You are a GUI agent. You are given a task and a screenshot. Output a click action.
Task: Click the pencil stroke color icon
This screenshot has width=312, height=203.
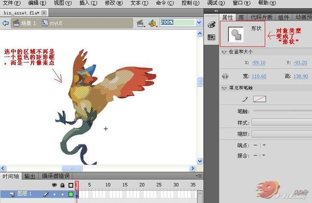coord(245,99)
